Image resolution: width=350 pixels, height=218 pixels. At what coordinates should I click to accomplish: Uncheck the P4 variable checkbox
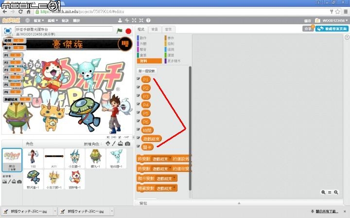[138, 104]
